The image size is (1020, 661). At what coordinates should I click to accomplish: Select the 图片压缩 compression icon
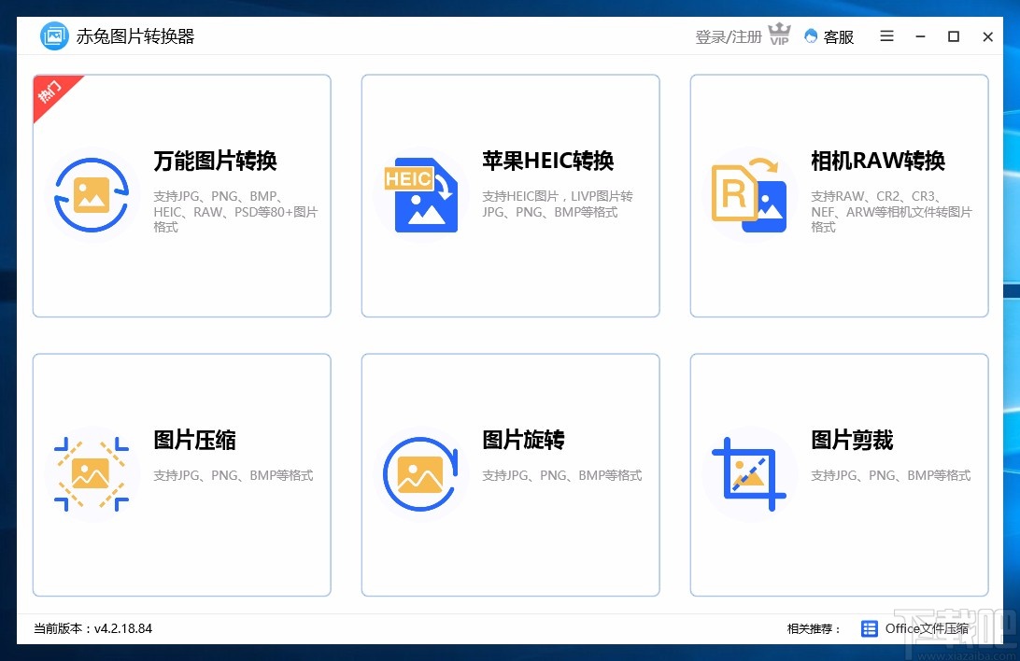point(92,474)
